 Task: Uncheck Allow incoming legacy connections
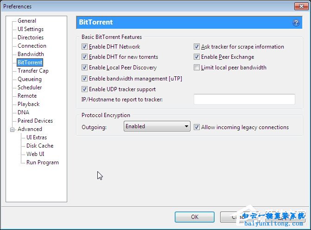(x=197, y=127)
